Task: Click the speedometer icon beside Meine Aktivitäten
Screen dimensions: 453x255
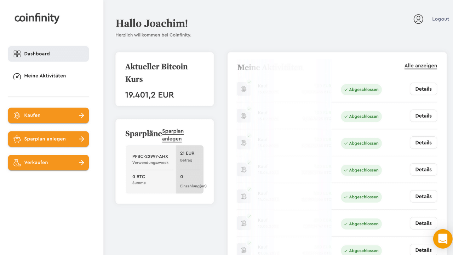Action: (x=17, y=76)
